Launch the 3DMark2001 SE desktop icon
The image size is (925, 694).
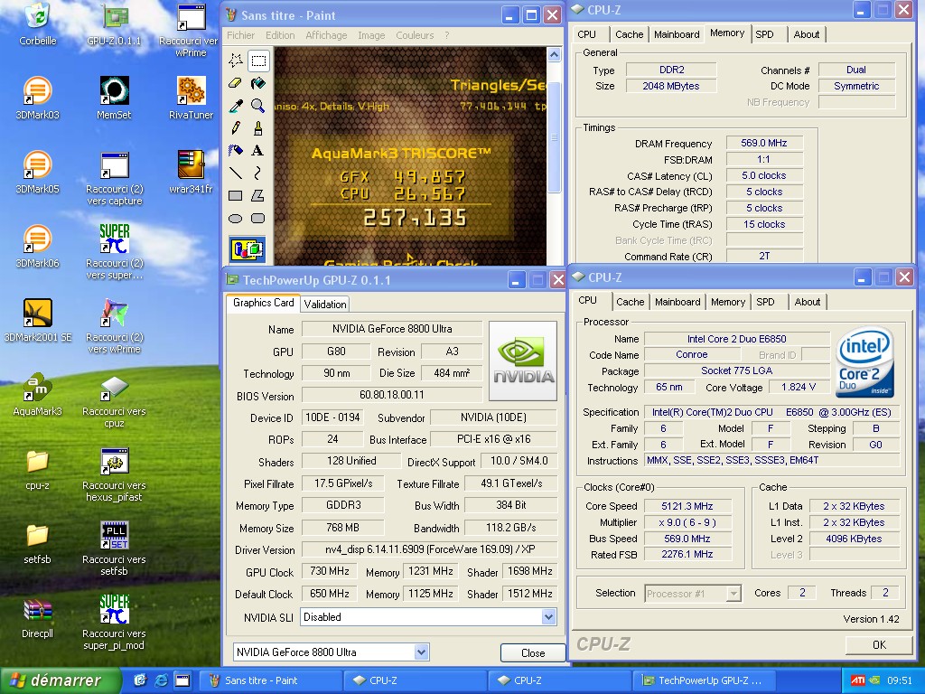[37, 313]
